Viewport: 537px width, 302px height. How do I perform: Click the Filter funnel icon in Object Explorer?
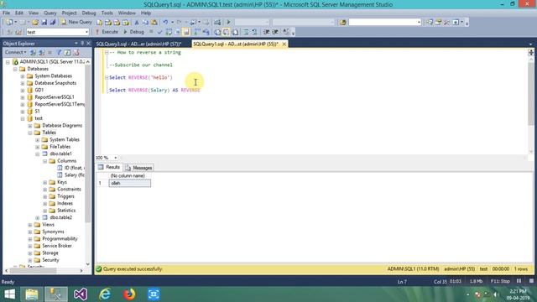pos(59,52)
